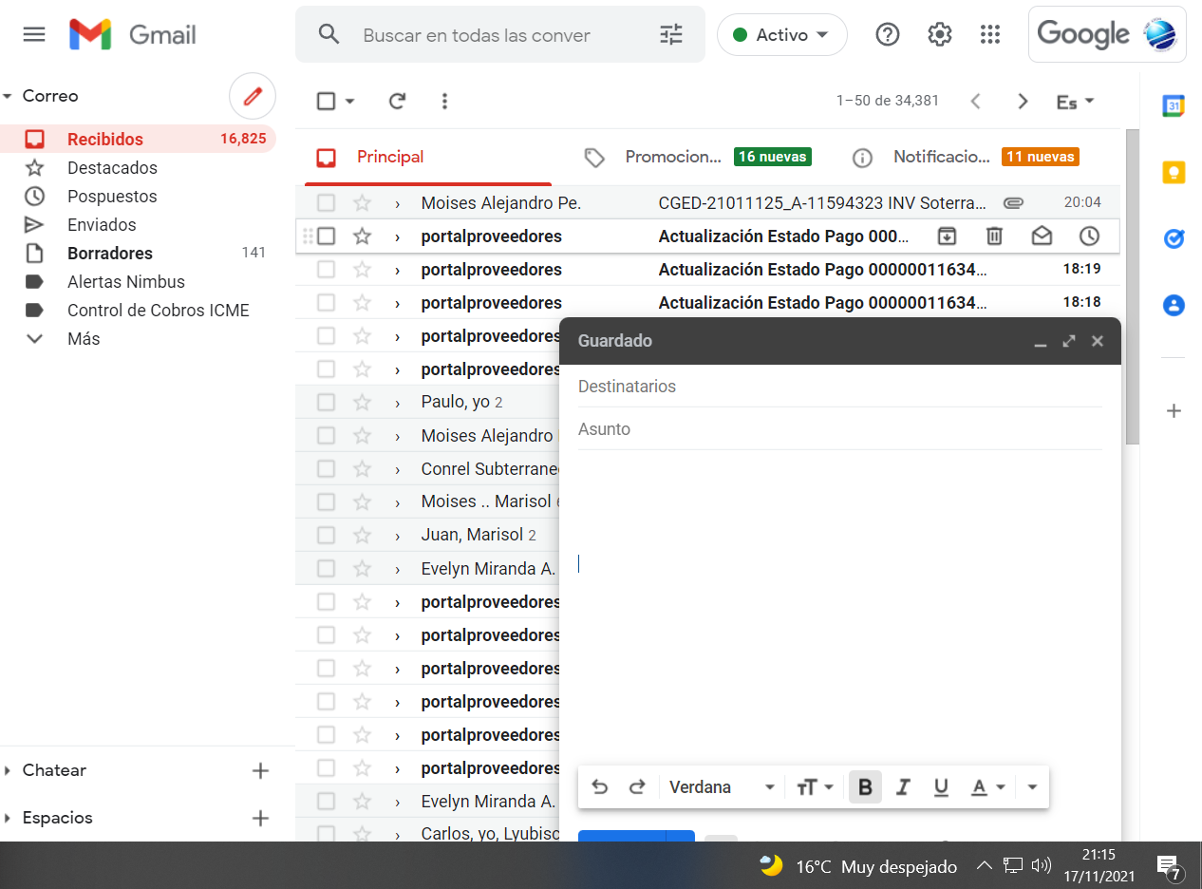
Task: Open the Verdana font dropdown
Action: tap(722, 787)
